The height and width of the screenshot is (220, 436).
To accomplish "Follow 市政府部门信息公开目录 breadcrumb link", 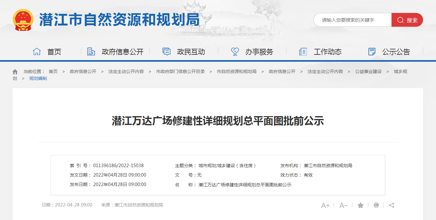I will 180,72.
